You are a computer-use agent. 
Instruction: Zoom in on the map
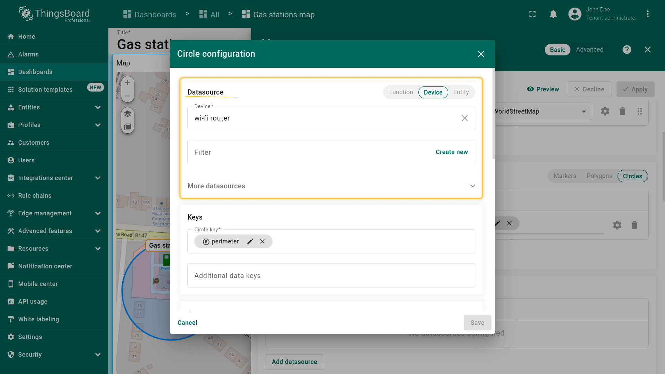point(127,83)
